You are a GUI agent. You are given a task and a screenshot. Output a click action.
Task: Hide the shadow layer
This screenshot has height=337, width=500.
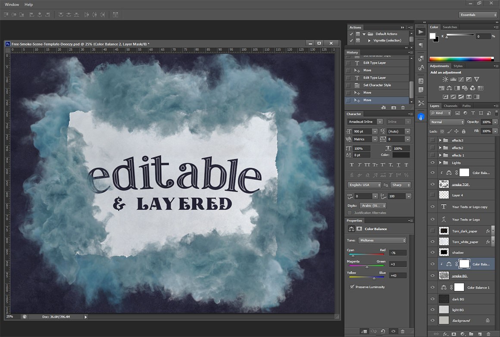click(x=433, y=252)
